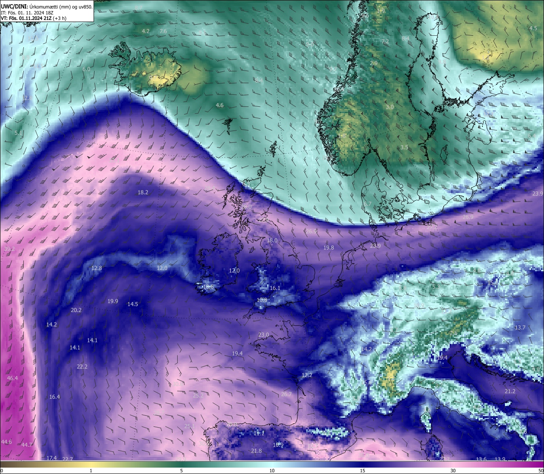Select the 26.7 value in the Bay of Biscay
Screen dimensions: 544x474
[x=286, y=394]
